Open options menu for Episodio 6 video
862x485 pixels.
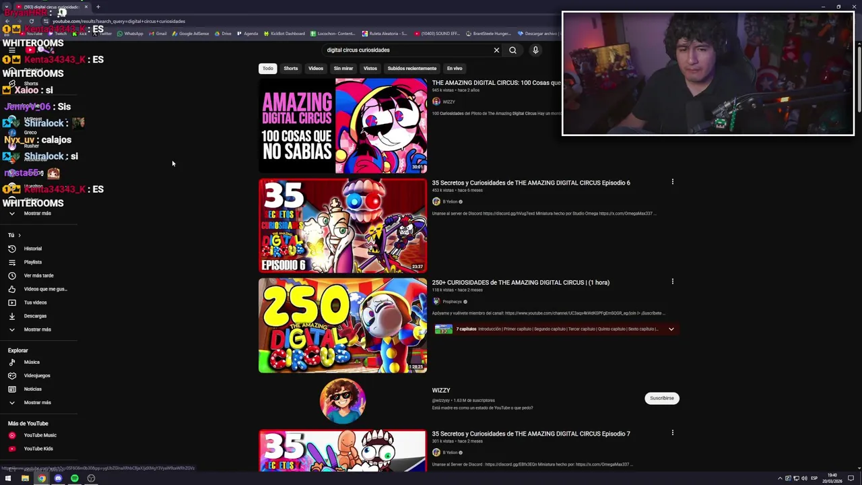672,182
